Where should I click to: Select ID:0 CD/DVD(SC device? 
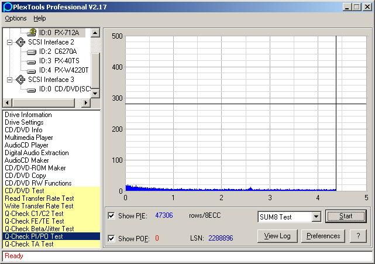click(65, 89)
